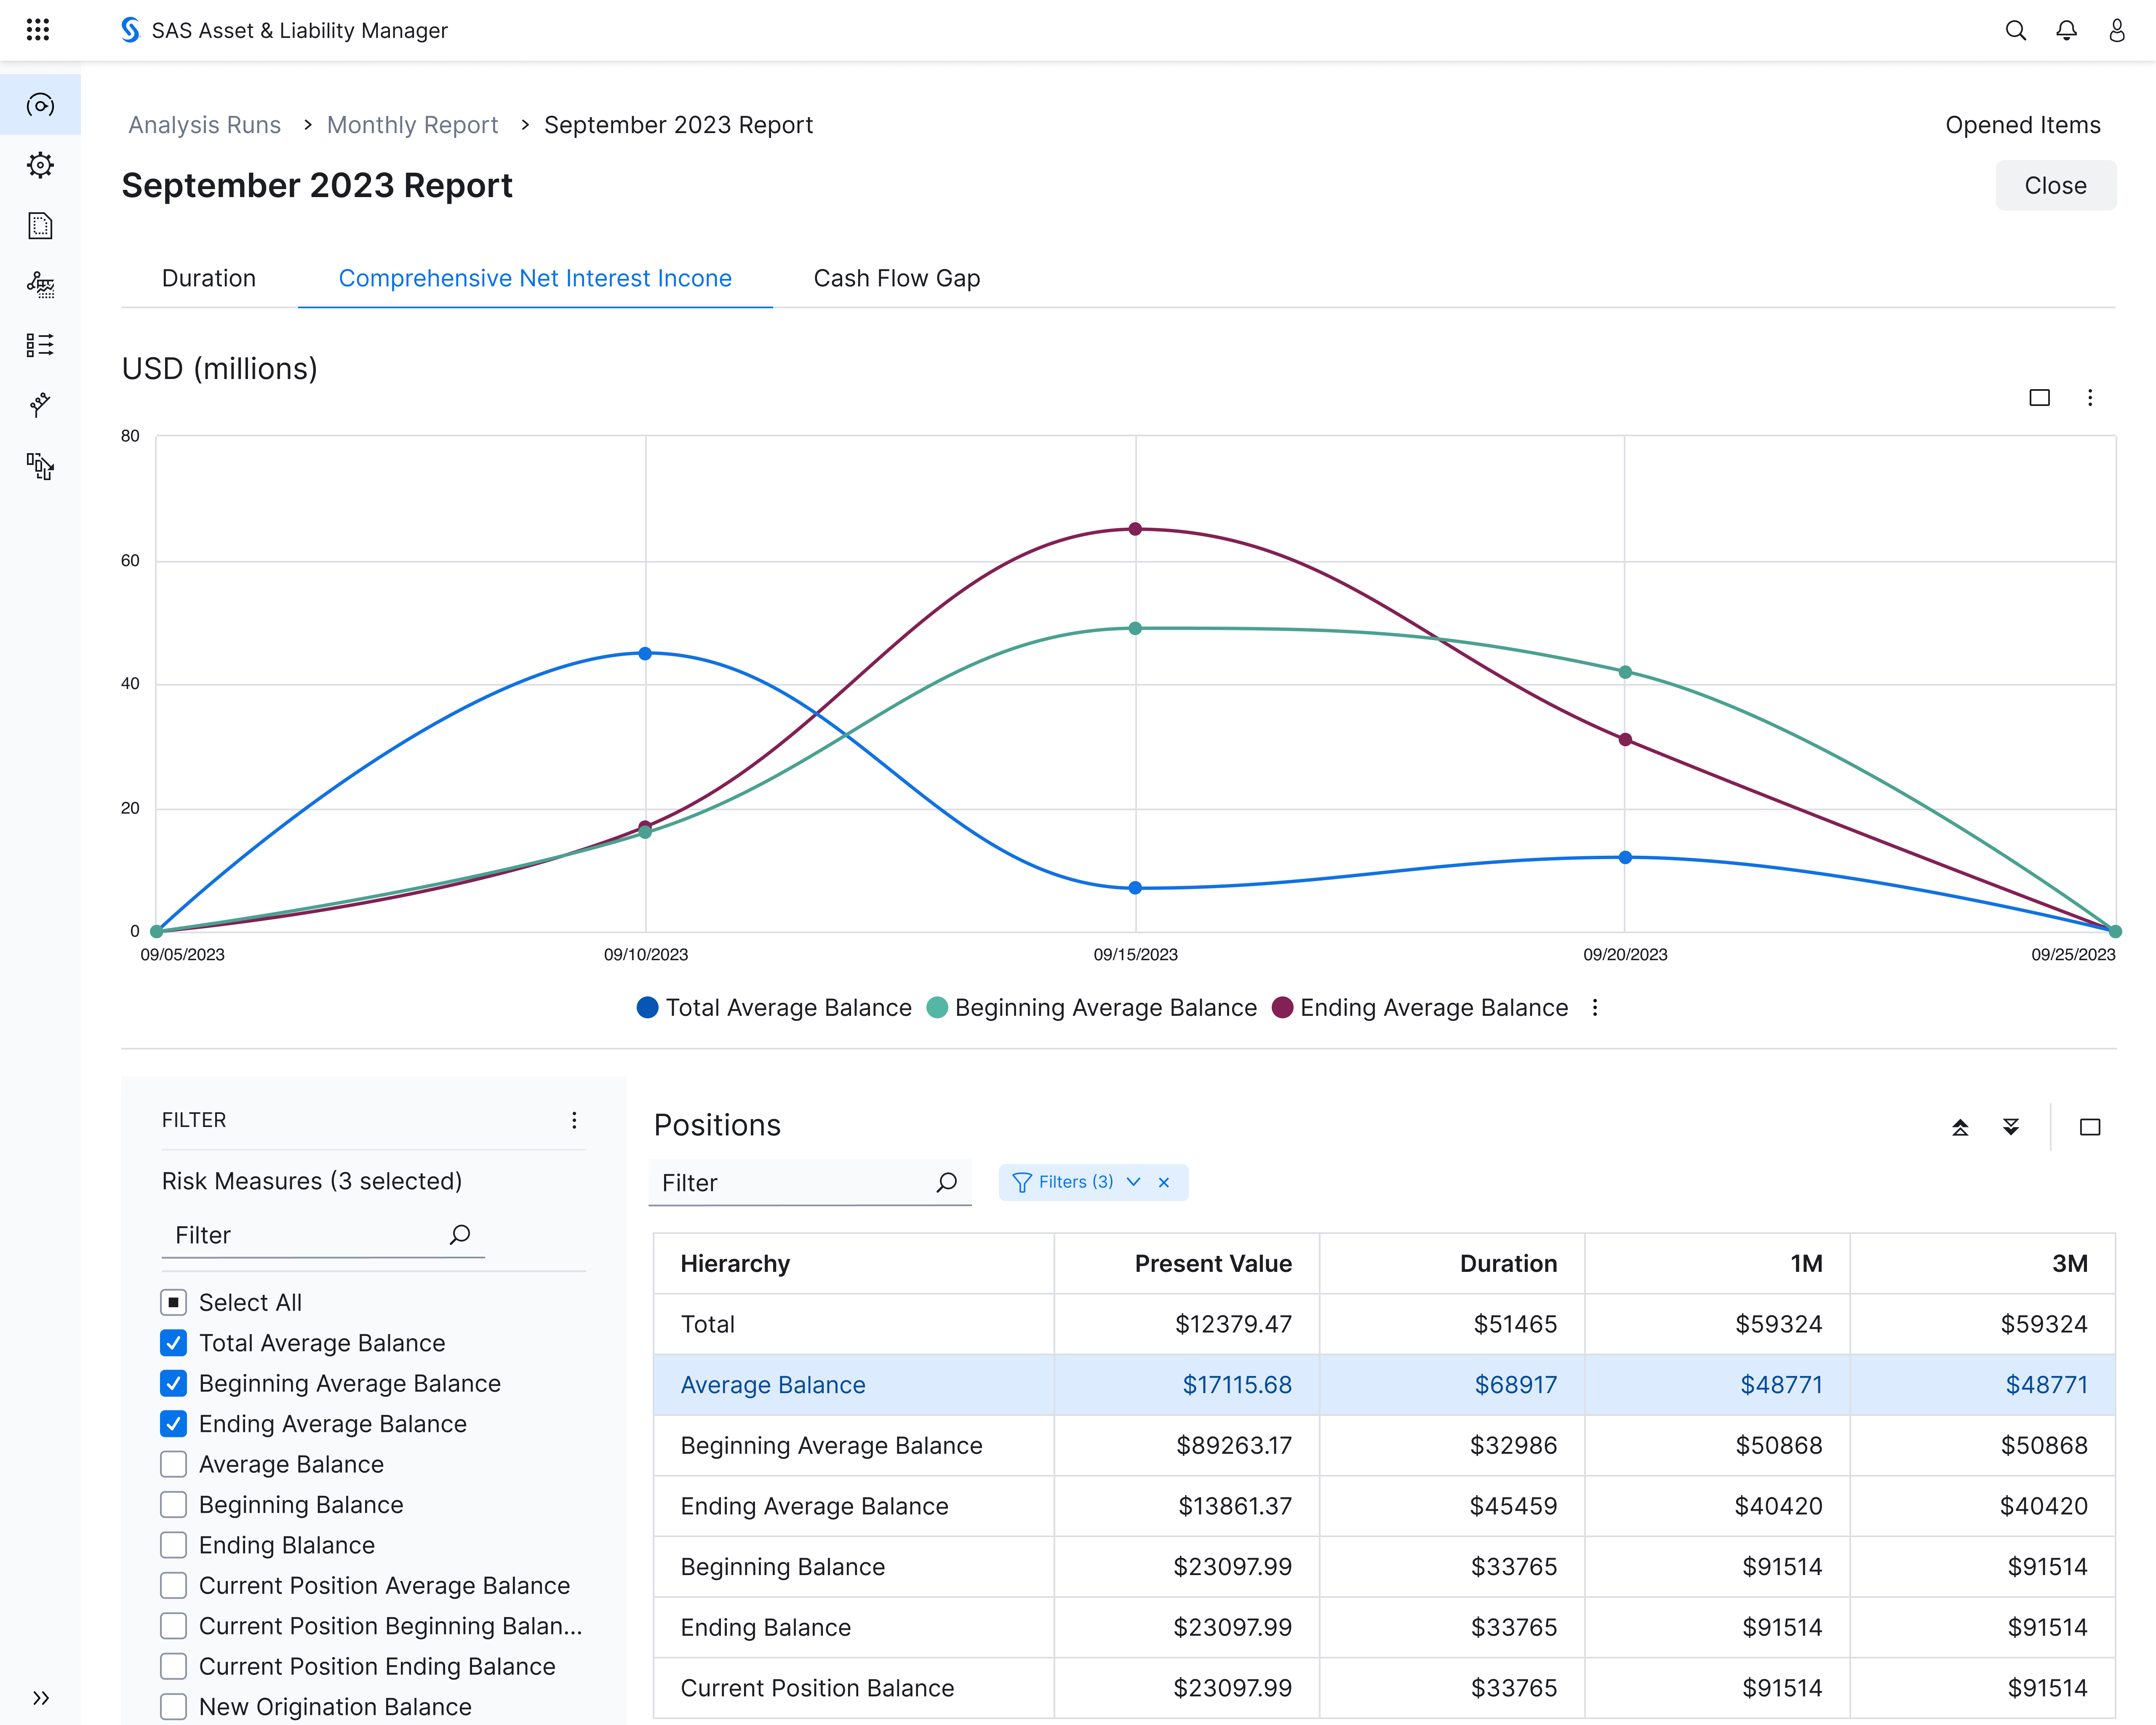Switch to the Duration tab
Screen dimensions: 2156x1725
click(209, 278)
